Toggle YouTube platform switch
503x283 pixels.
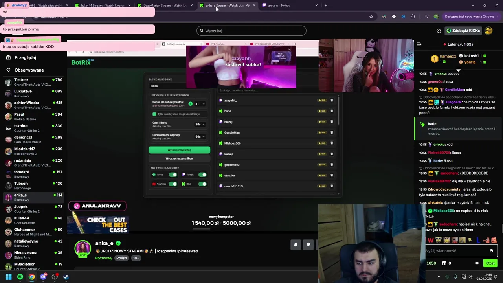pos(173,184)
